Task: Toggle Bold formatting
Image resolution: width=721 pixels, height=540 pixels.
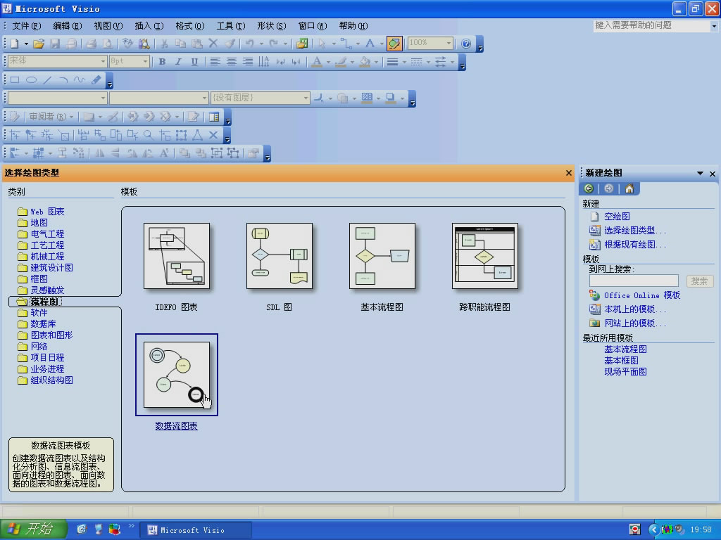Action: (x=163, y=62)
